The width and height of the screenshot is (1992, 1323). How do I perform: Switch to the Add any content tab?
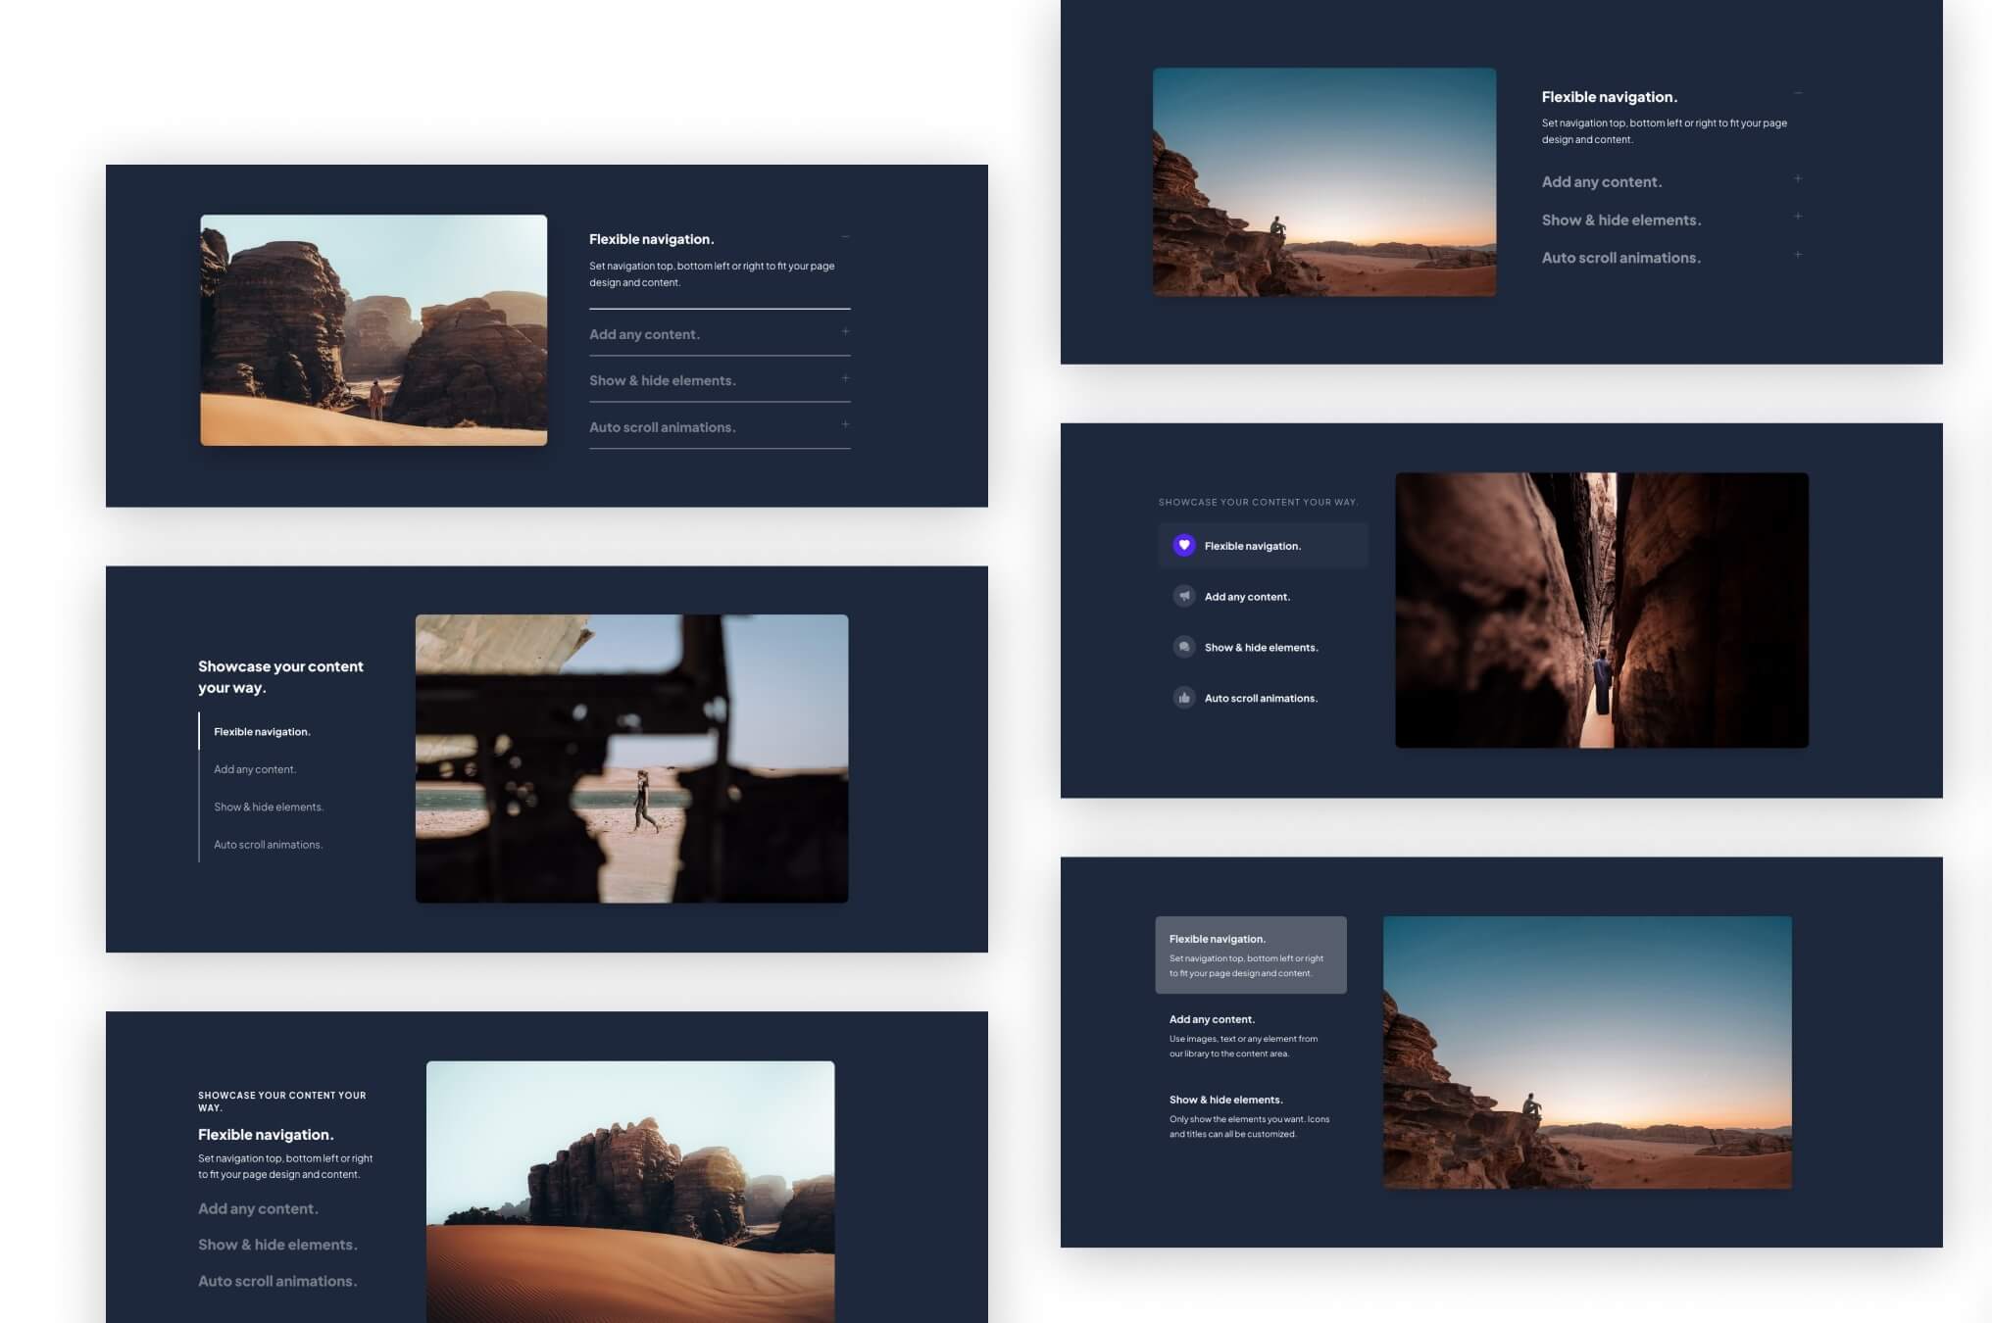coord(255,769)
